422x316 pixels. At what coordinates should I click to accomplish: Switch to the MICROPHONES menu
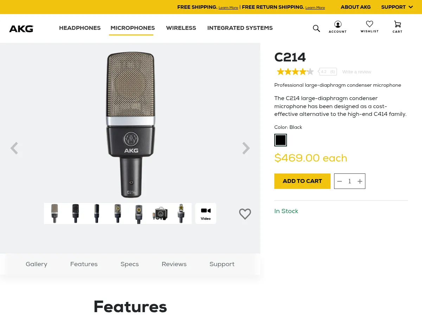click(133, 28)
